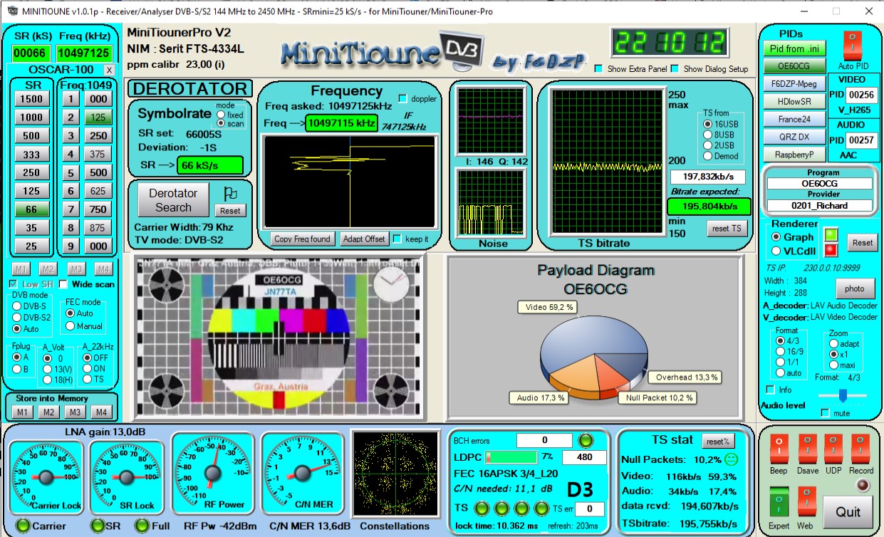
Task: Click the Record status lamp
Action: click(x=863, y=485)
